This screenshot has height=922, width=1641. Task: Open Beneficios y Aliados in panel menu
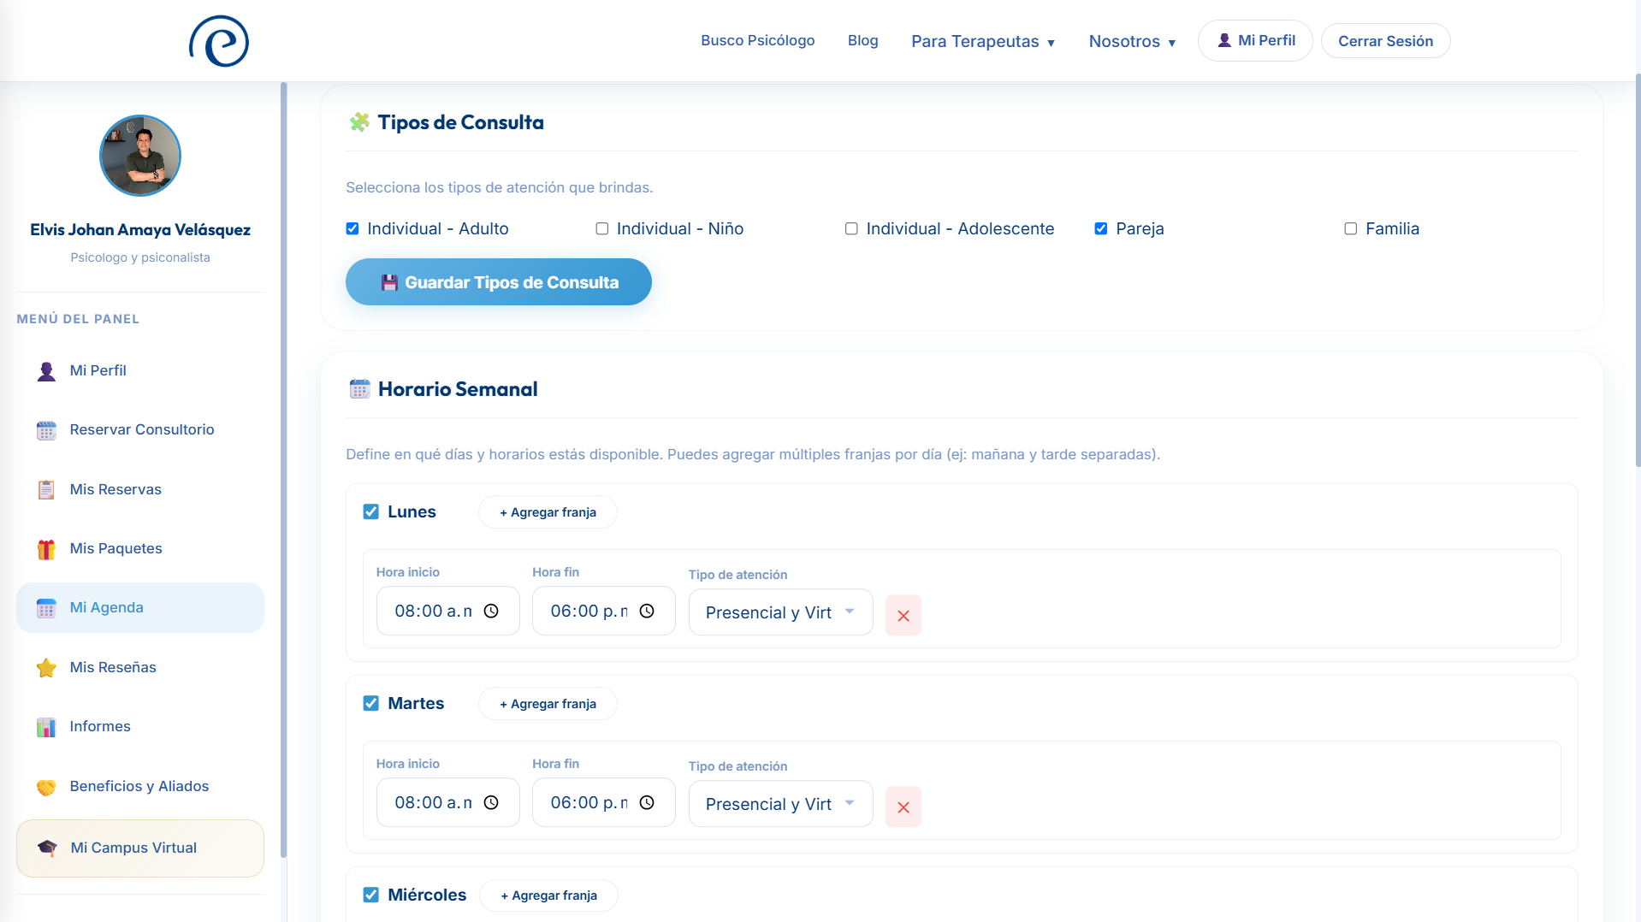(140, 786)
